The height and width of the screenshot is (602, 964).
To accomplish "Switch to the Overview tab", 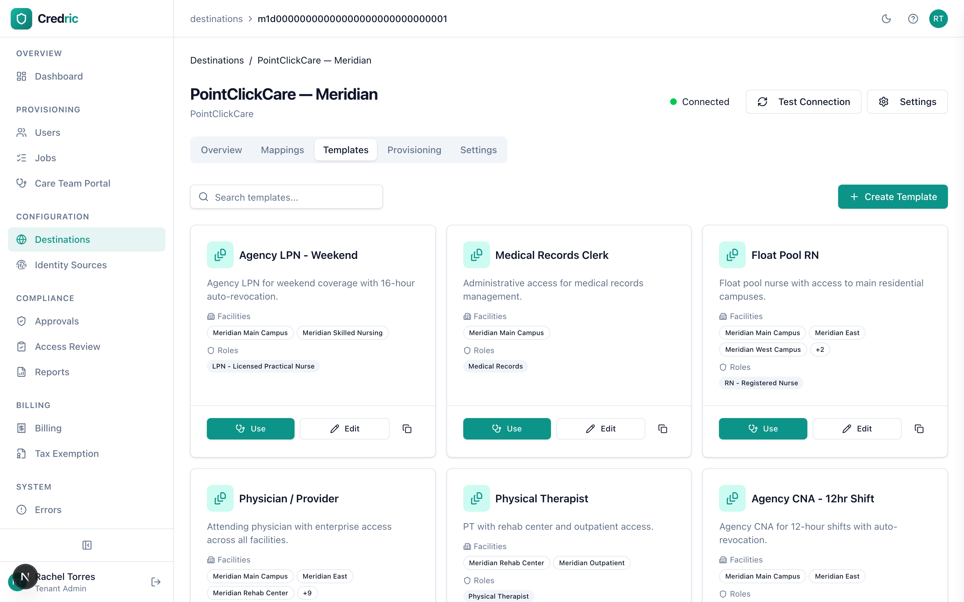I will coord(221,150).
